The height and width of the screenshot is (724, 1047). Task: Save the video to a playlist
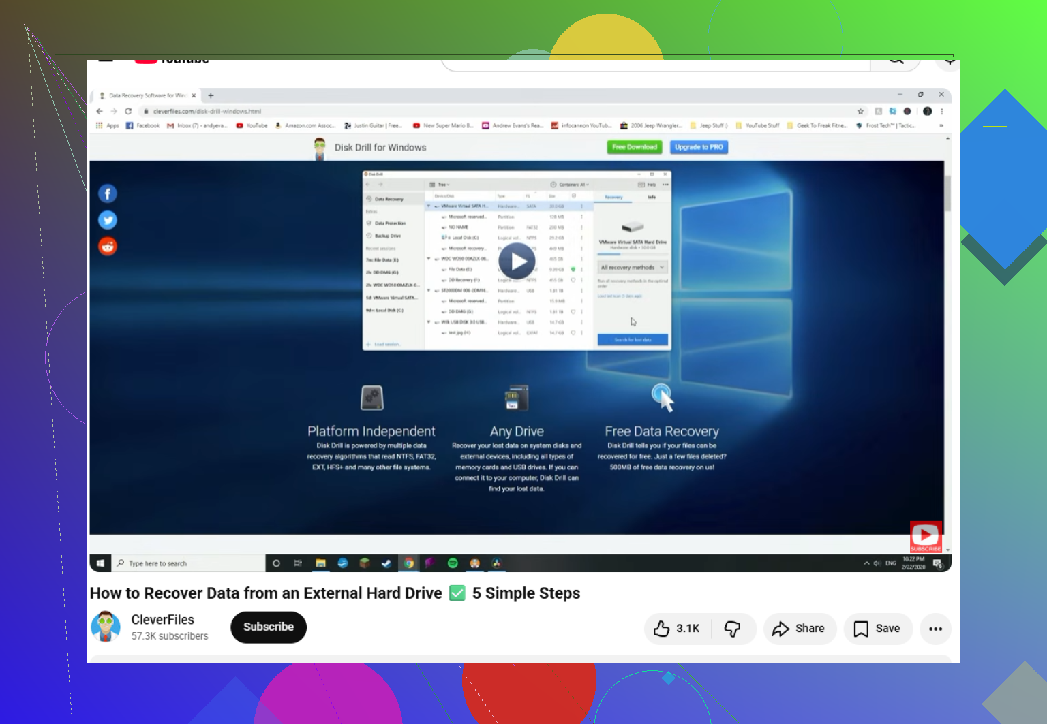point(877,629)
